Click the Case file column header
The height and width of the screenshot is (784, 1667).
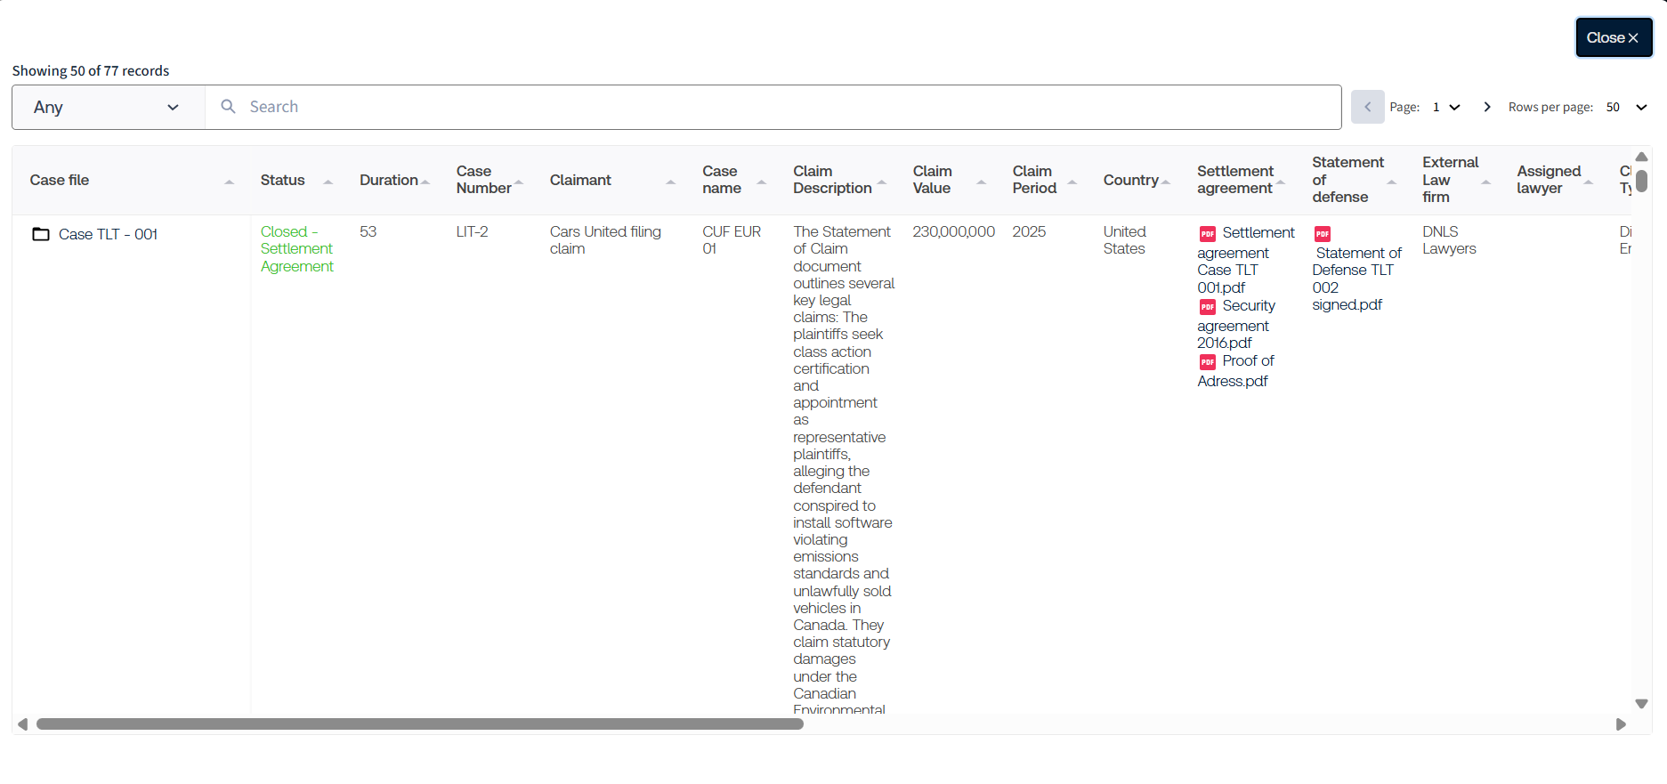point(60,180)
